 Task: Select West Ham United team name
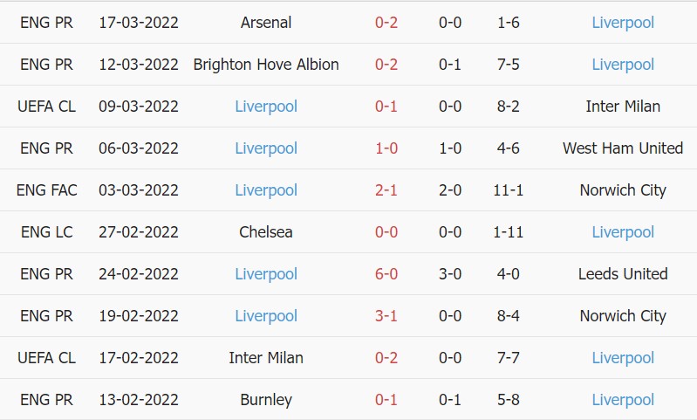tap(622, 148)
